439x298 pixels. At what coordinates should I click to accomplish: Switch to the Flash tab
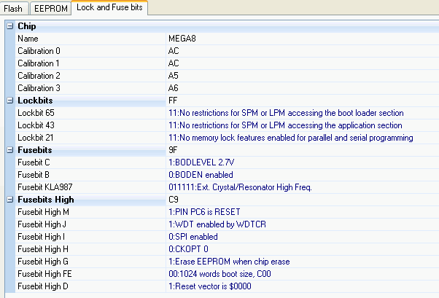click(x=14, y=9)
